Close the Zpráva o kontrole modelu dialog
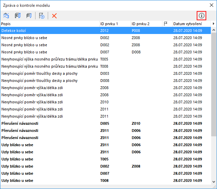The image size is (217, 189). coord(212,5)
